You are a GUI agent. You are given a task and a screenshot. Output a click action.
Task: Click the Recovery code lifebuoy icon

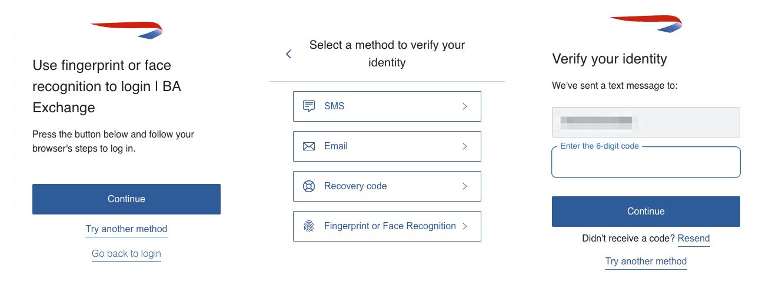click(309, 186)
